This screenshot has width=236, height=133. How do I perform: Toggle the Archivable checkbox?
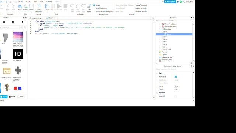[x=176, y=77]
